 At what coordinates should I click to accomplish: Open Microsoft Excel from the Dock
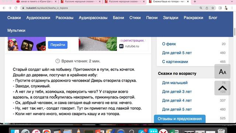(174, 132)
